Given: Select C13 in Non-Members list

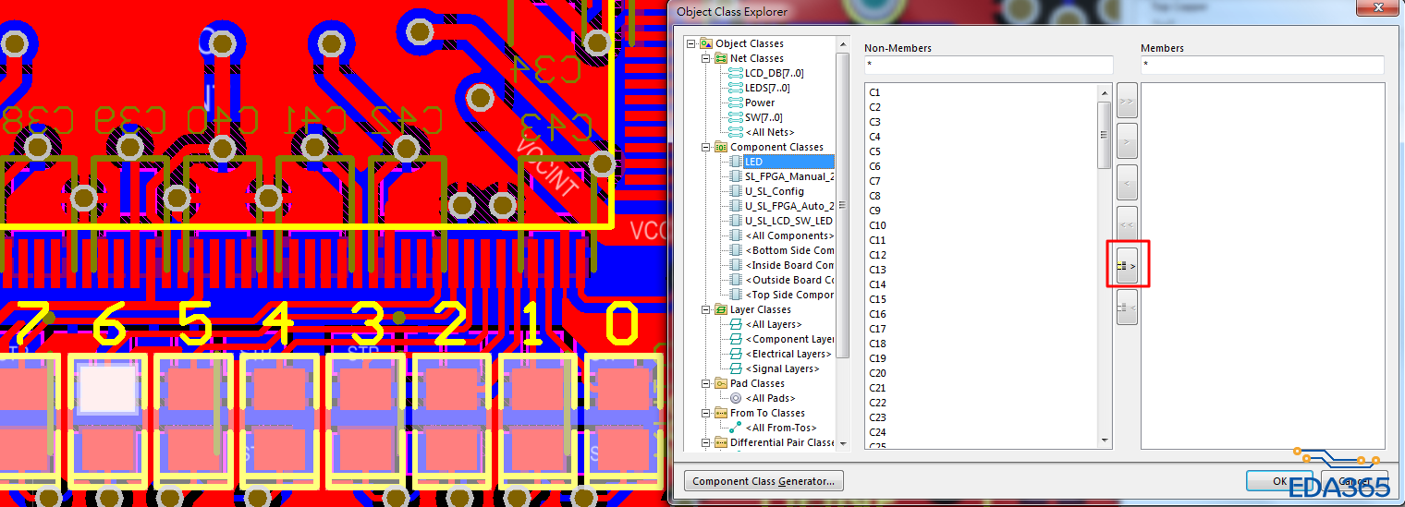Looking at the screenshot, I should point(877,270).
